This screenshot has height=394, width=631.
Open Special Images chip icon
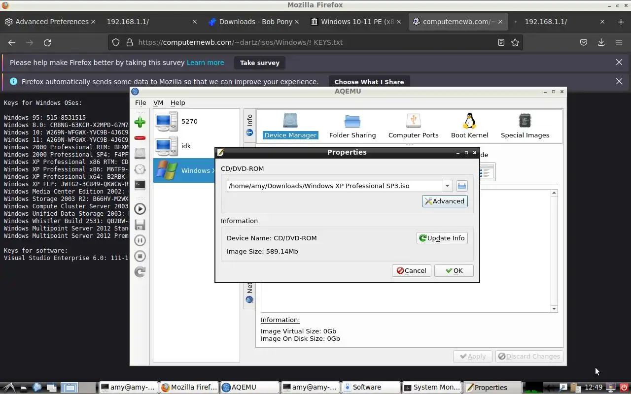525,126
